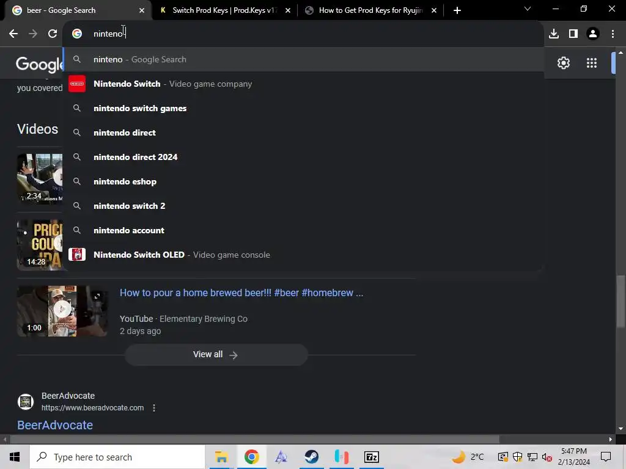Open the tab search chevron
Screen dimensions: 626x469
528,9
